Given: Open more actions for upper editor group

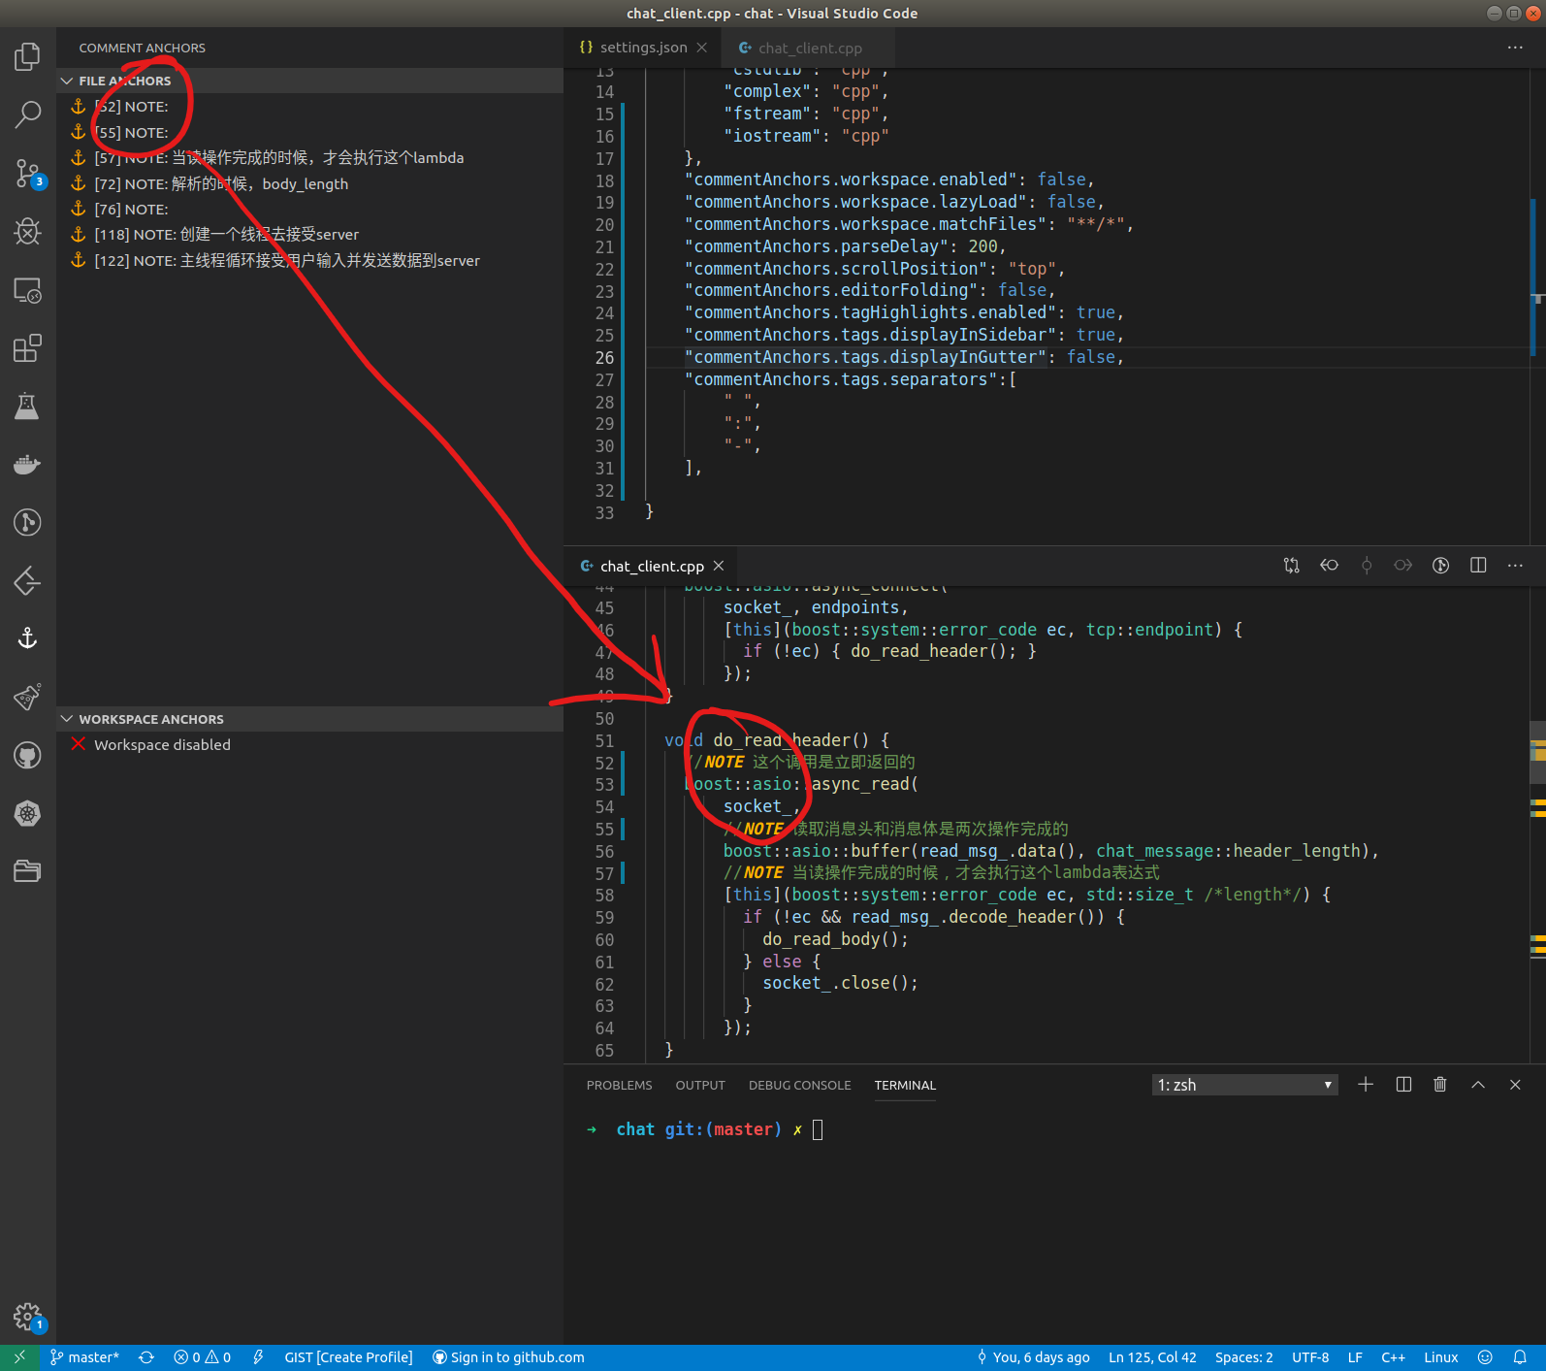Looking at the screenshot, I should point(1515,48).
